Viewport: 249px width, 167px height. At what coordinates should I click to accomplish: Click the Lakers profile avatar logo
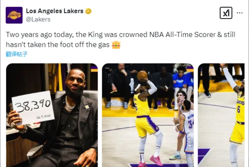[x=14, y=15]
